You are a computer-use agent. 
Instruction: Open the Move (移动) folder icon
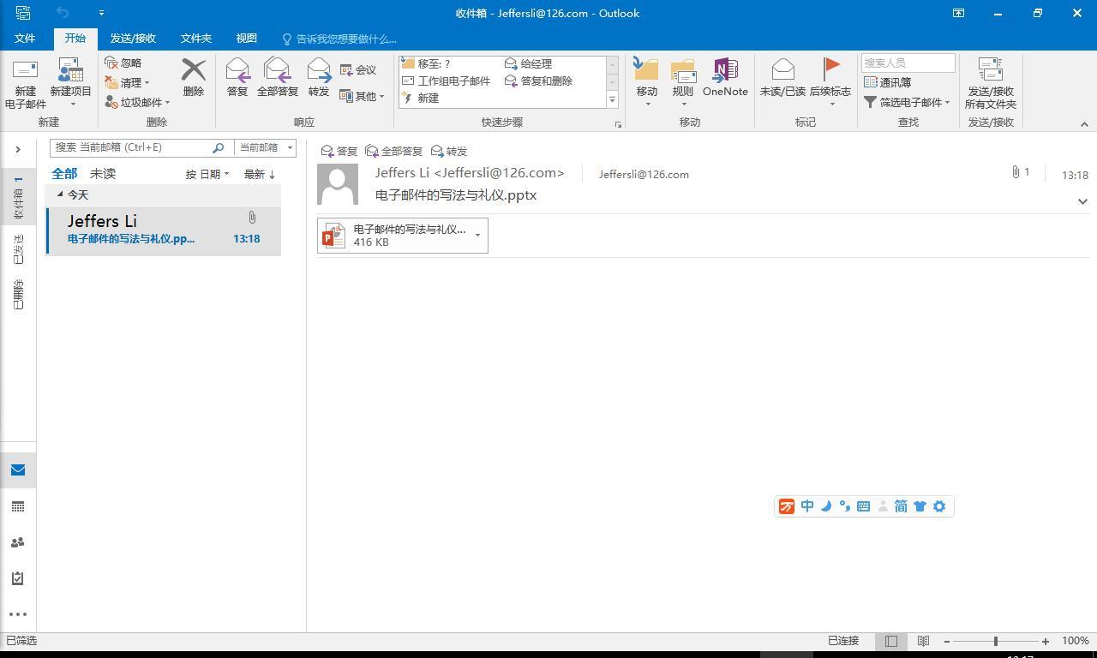[x=646, y=70]
